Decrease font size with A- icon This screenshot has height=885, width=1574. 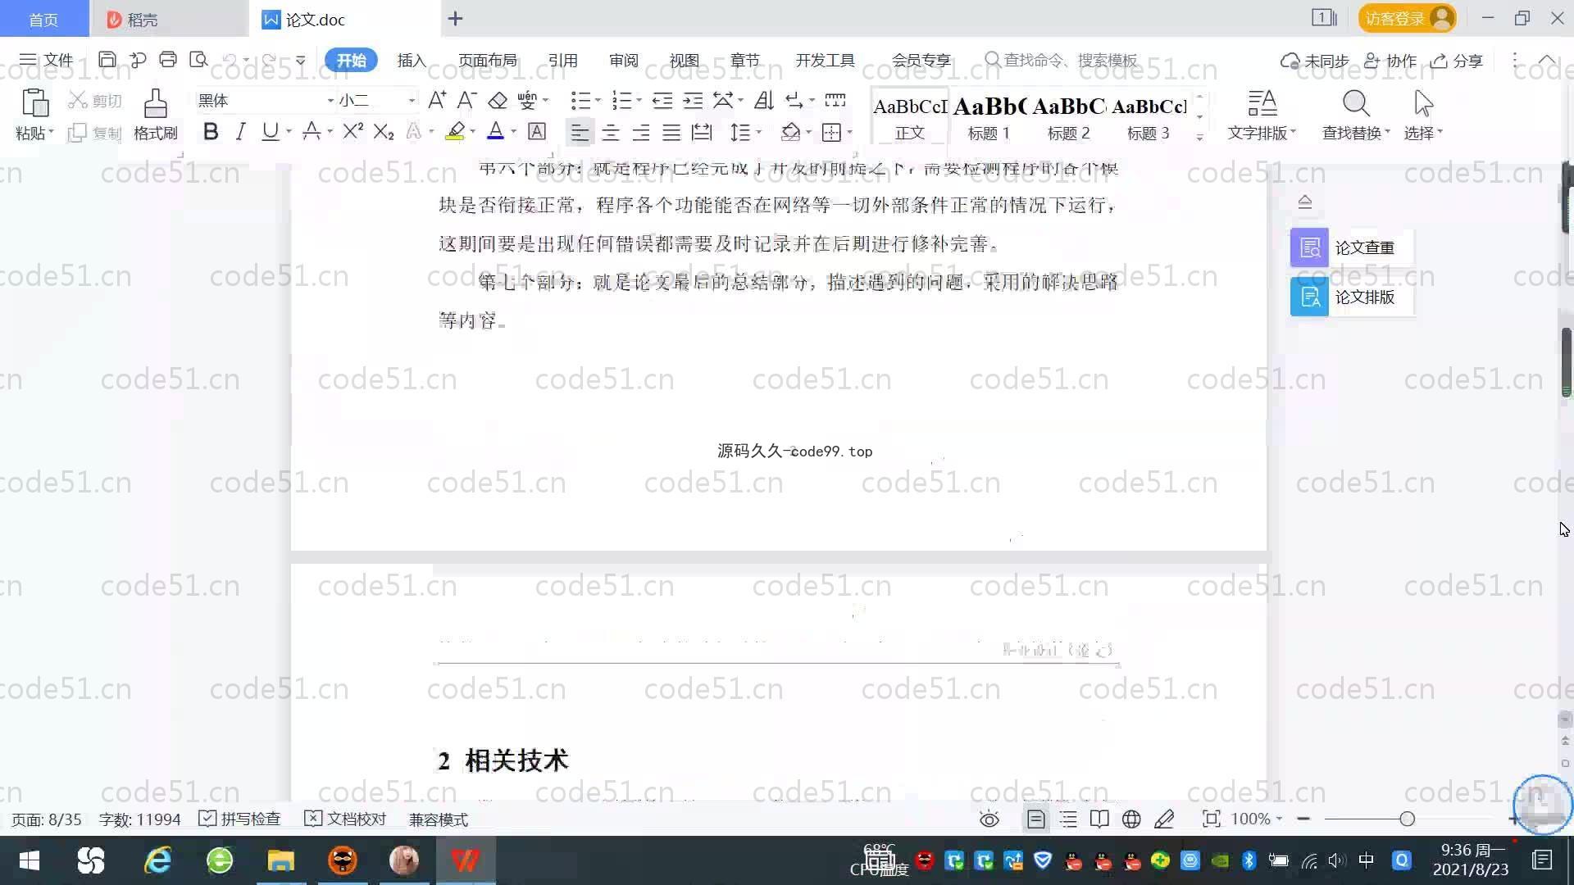(466, 100)
